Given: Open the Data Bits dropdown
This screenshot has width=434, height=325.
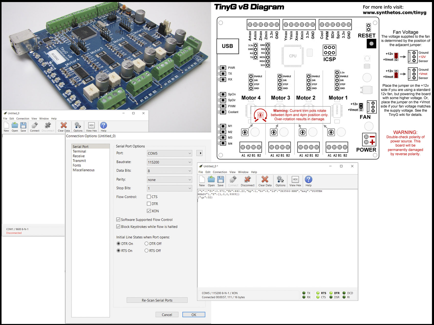Looking at the screenshot, I should click(x=170, y=171).
